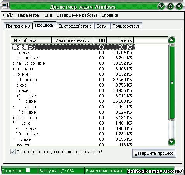This screenshot has height=175, width=185.
Task: Select the process row using 18 704 КБ
Action: 73,52
